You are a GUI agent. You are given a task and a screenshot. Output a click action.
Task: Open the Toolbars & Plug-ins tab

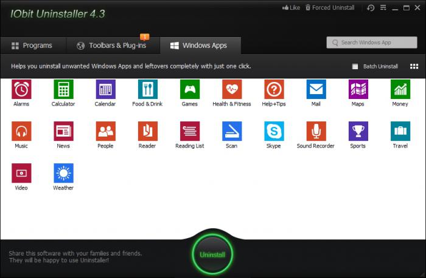pos(112,46)
